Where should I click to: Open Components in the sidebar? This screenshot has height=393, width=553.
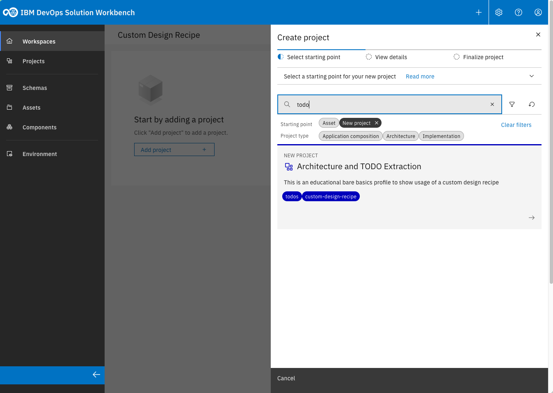[x=53, y=127]
